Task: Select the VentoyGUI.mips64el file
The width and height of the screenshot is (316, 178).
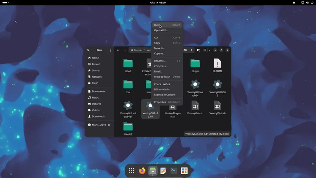Action: pos(128,109)
